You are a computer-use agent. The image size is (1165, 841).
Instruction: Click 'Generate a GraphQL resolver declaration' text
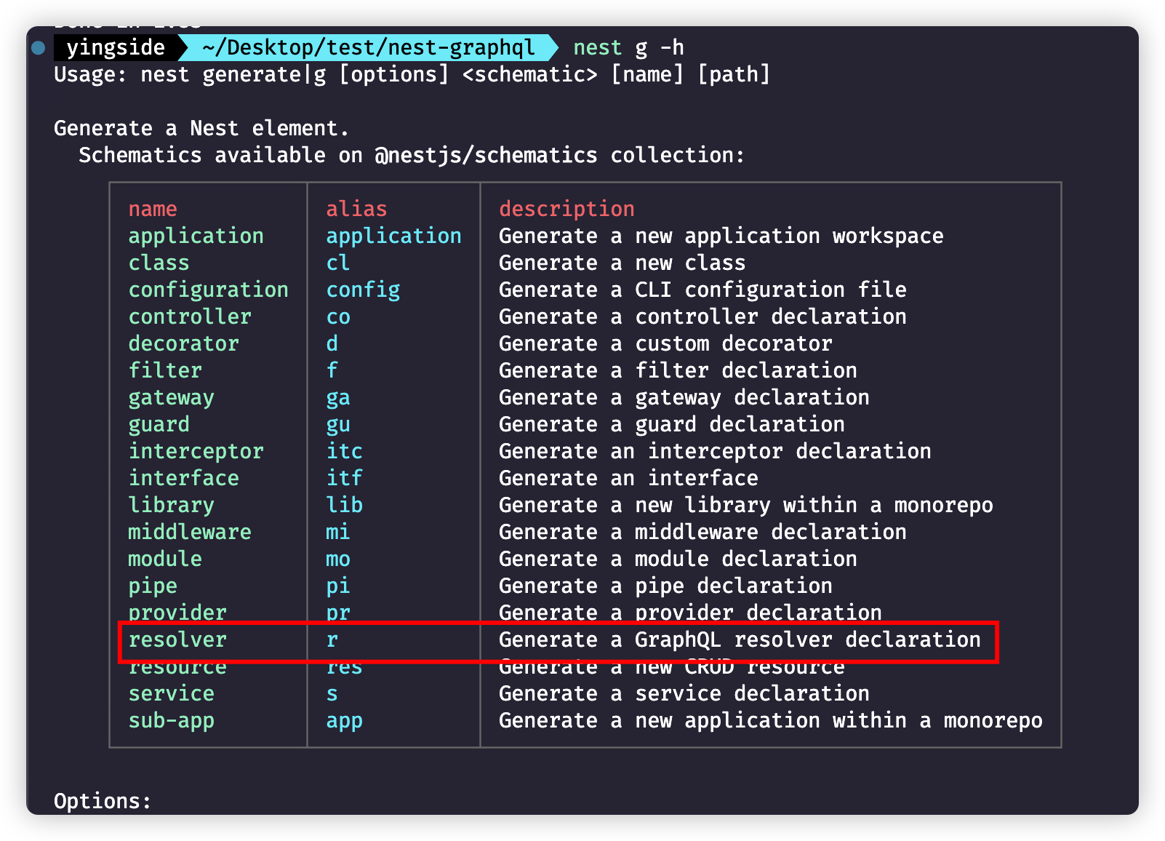740,640
